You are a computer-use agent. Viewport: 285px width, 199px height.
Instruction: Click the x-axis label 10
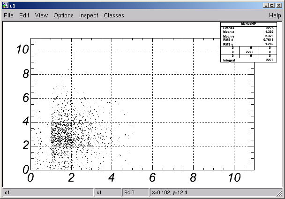[x=234, y=177]
